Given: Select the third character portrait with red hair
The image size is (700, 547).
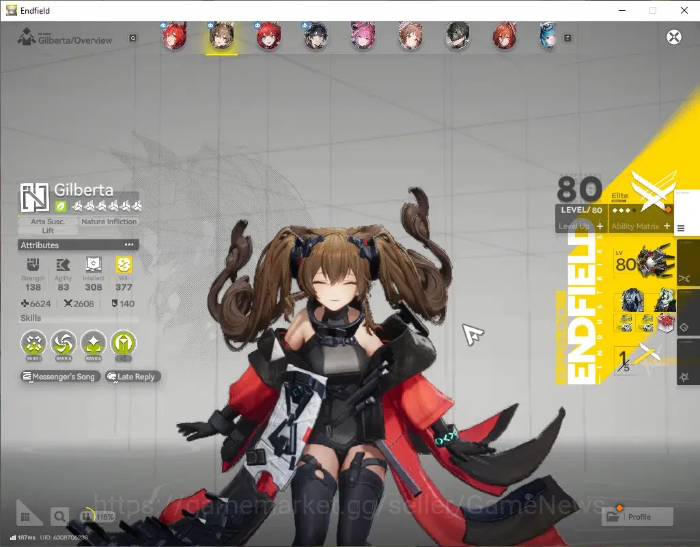Looking at the screenshot, I should click(268, 36).
